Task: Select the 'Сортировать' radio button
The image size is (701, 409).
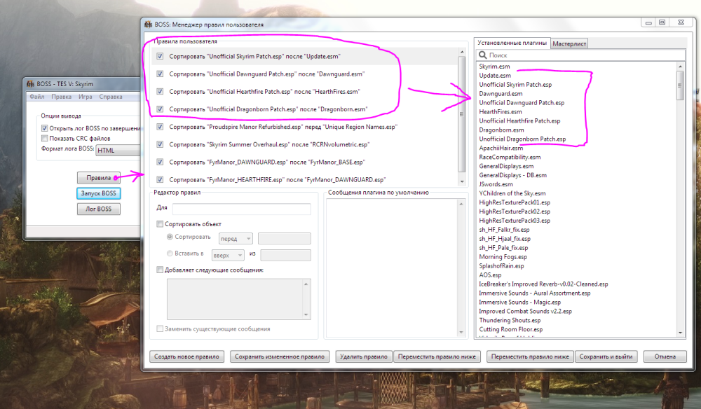Action: [x=170, y=237]
